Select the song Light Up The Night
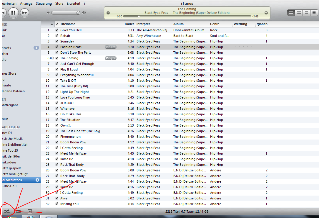This screenshot has height=218, width=319. tap(74, 92)
